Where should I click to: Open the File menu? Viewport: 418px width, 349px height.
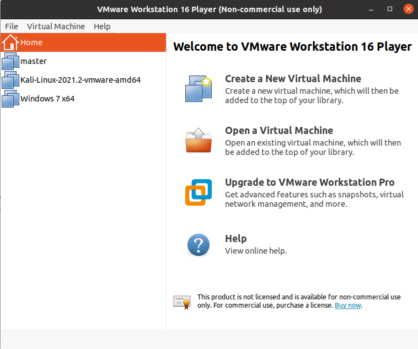click(x=12, y=26)
